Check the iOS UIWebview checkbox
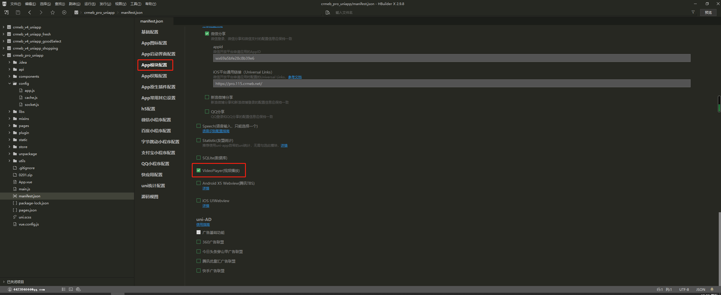 point(199,200)
